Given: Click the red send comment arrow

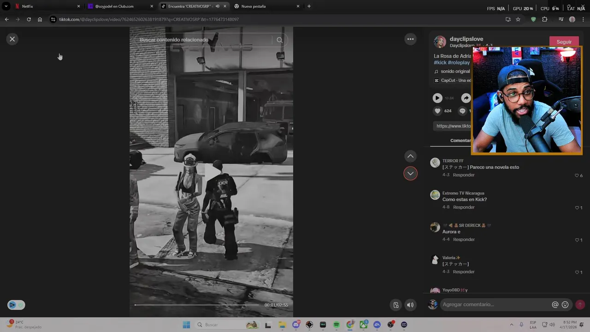Looking at the screenshot, I should point(580,305).
